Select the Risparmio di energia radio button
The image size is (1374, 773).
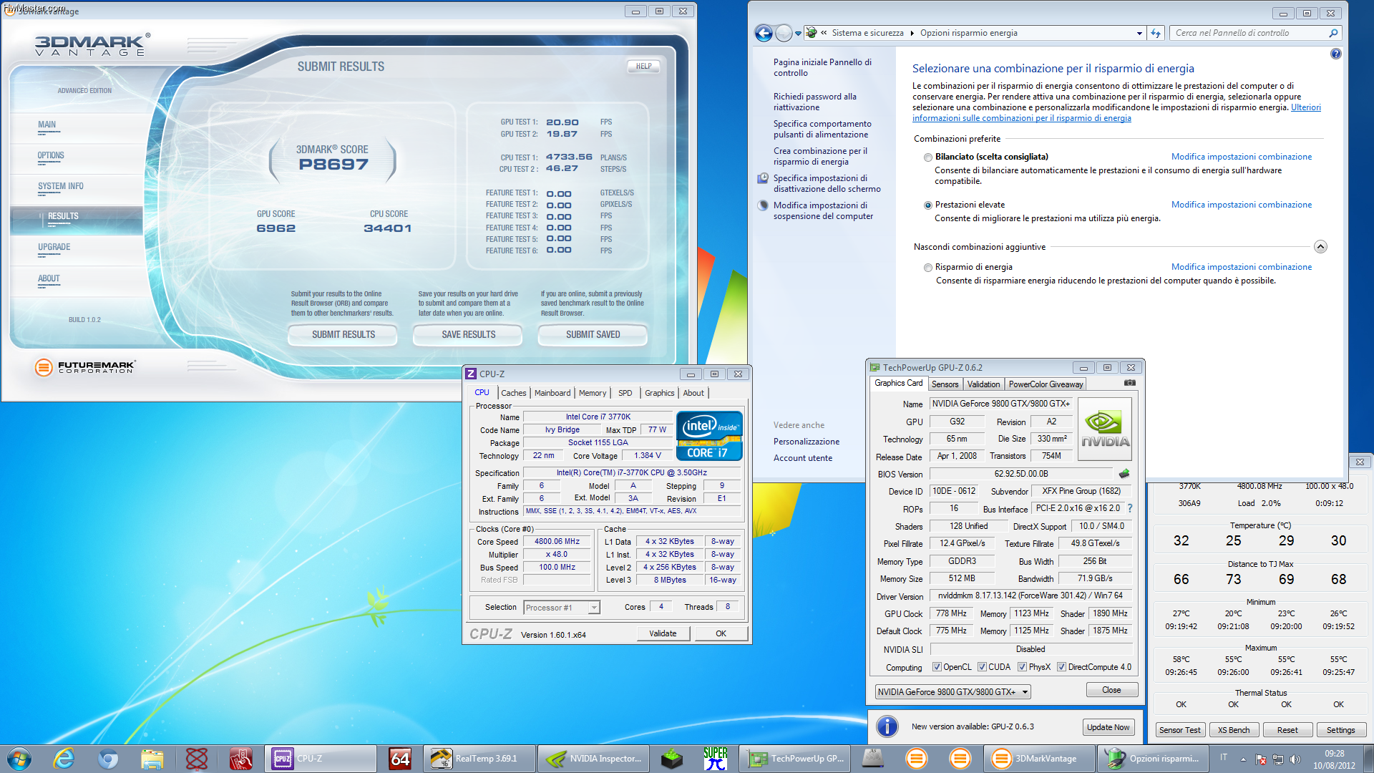tap(927, 268)
